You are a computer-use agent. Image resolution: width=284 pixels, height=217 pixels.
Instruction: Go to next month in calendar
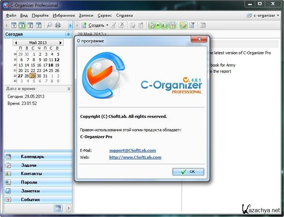click(60, 43)
